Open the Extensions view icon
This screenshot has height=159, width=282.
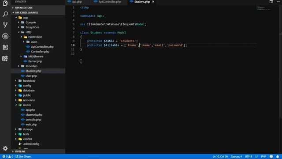coord(5,47)
